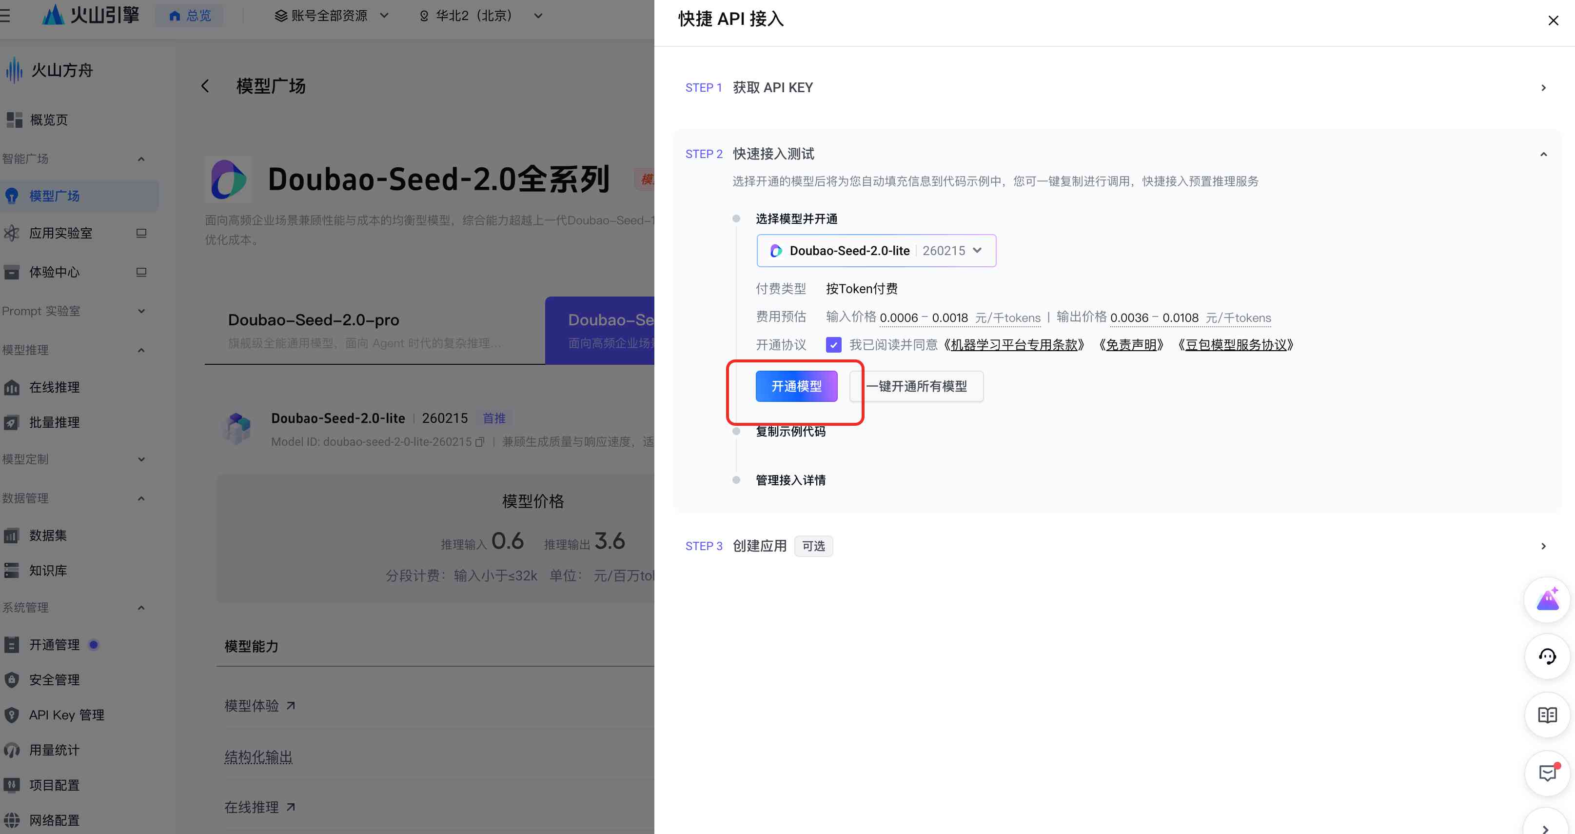Expand 模型定制 sidebar group
Image resolution: width=1575 pixels, height=834 pixels.
click(141, 459)
